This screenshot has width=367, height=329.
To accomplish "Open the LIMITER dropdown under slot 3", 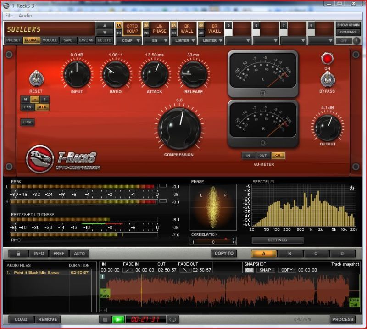I will 184,41.
